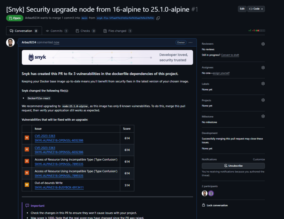This screenshot has width=284, height=219.
Task: Open the Assignees gear settings
Action: [x=263, y=68]
